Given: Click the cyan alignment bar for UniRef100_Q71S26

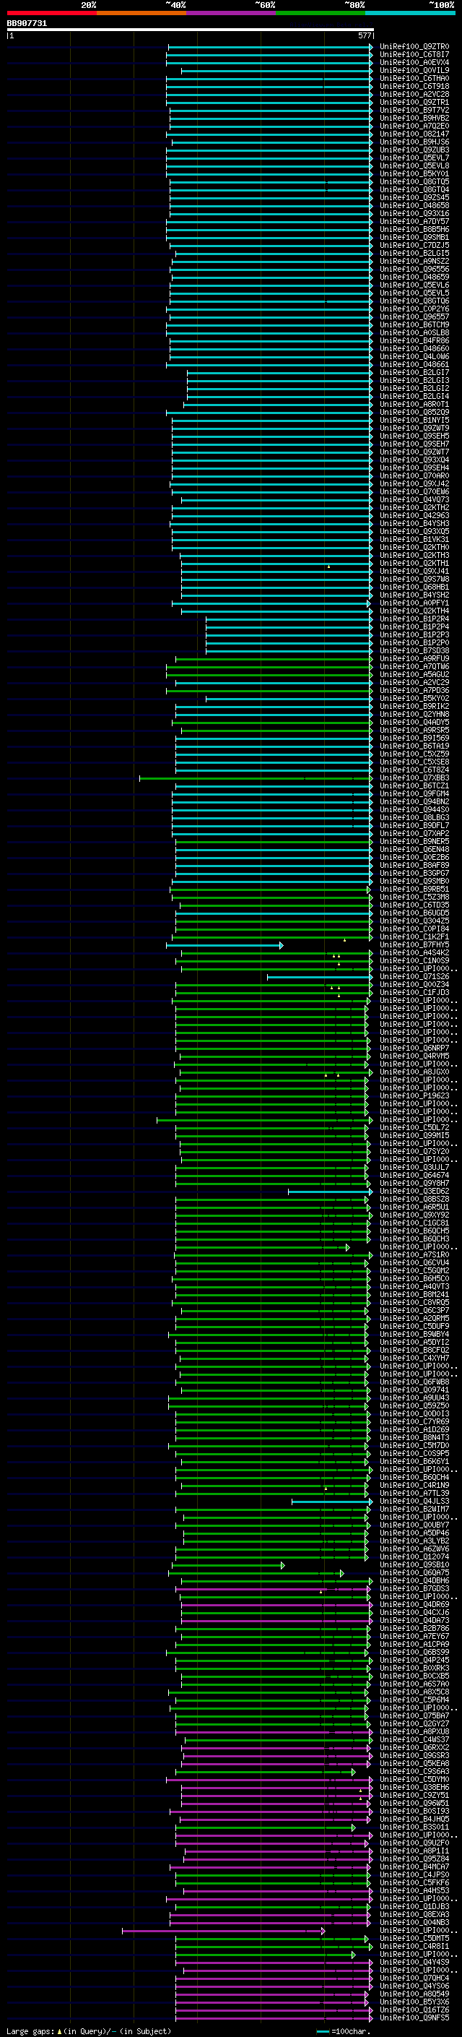Looking at the screenshot, I should point(320,978).
